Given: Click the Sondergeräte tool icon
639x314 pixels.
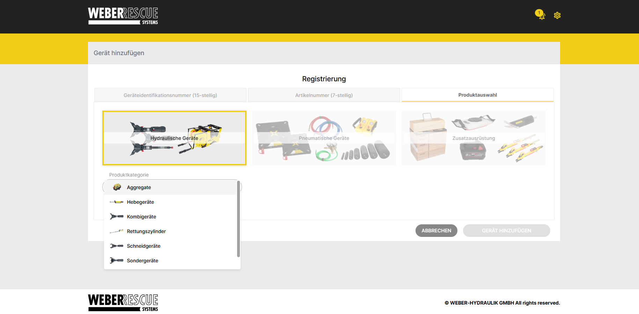Looking at the screenshot, I should pyautogui.click(x=117, y=261).
